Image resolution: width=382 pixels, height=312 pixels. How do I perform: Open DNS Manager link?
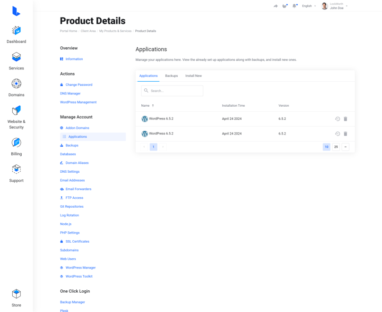pos(70,93)
